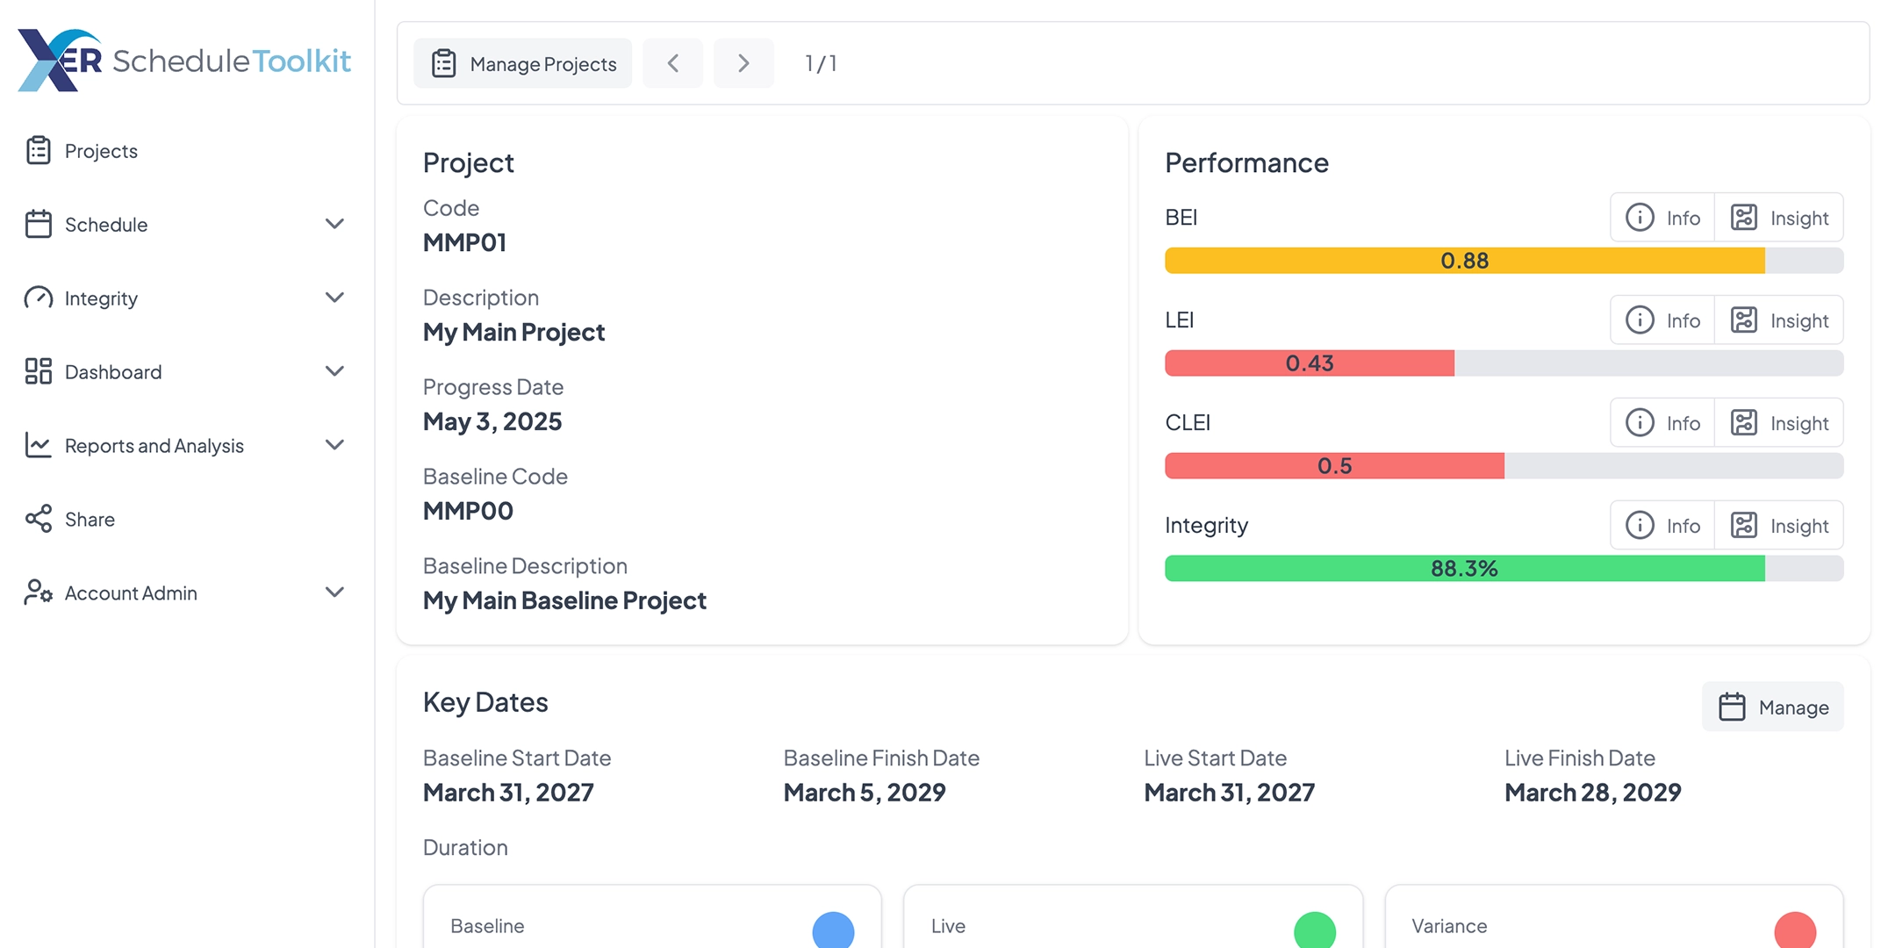This screenshot has height=948, width=1888.
Task: Click the Manage key dates calendar icon
Action: click(1732, 707)
